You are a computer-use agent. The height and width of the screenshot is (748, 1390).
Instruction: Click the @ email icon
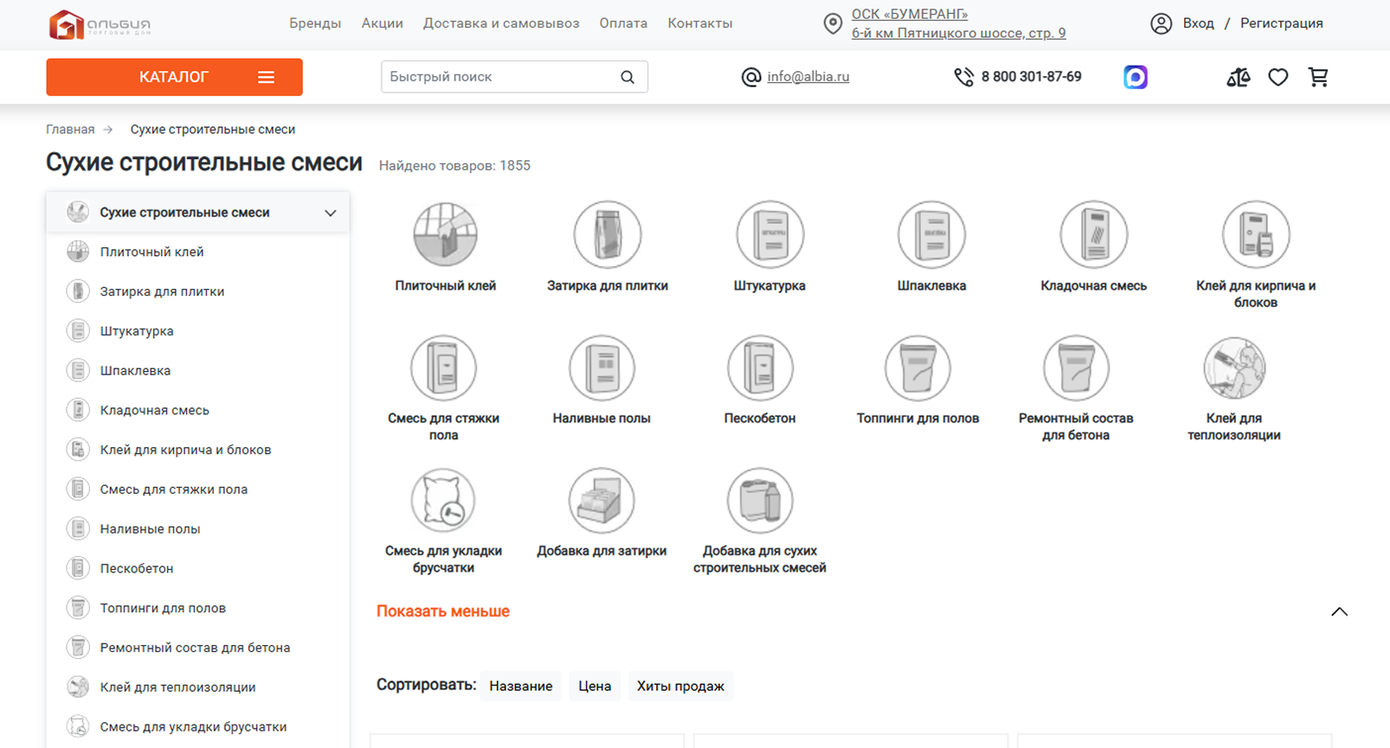751,77
